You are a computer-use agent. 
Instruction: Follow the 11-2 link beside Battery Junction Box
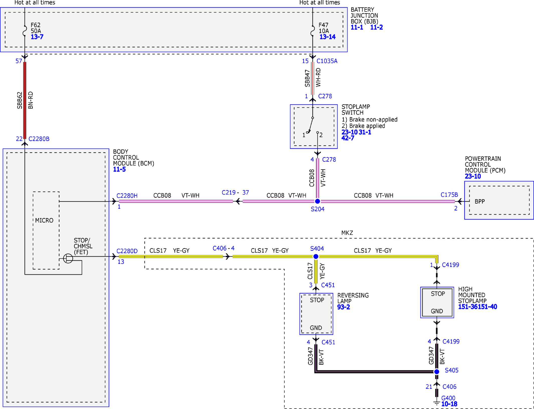tap(377, 27)
